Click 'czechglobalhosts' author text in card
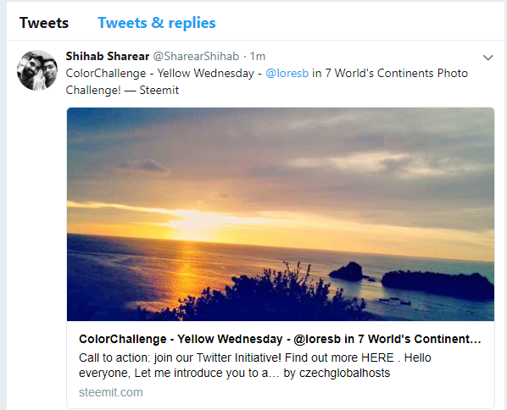 click(x=345, y=374)
